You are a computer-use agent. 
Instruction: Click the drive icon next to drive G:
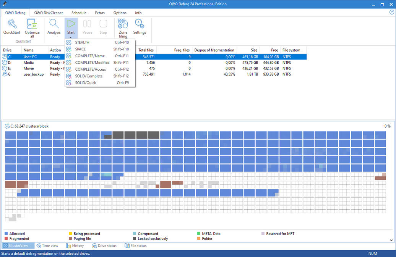coord(5,74)
